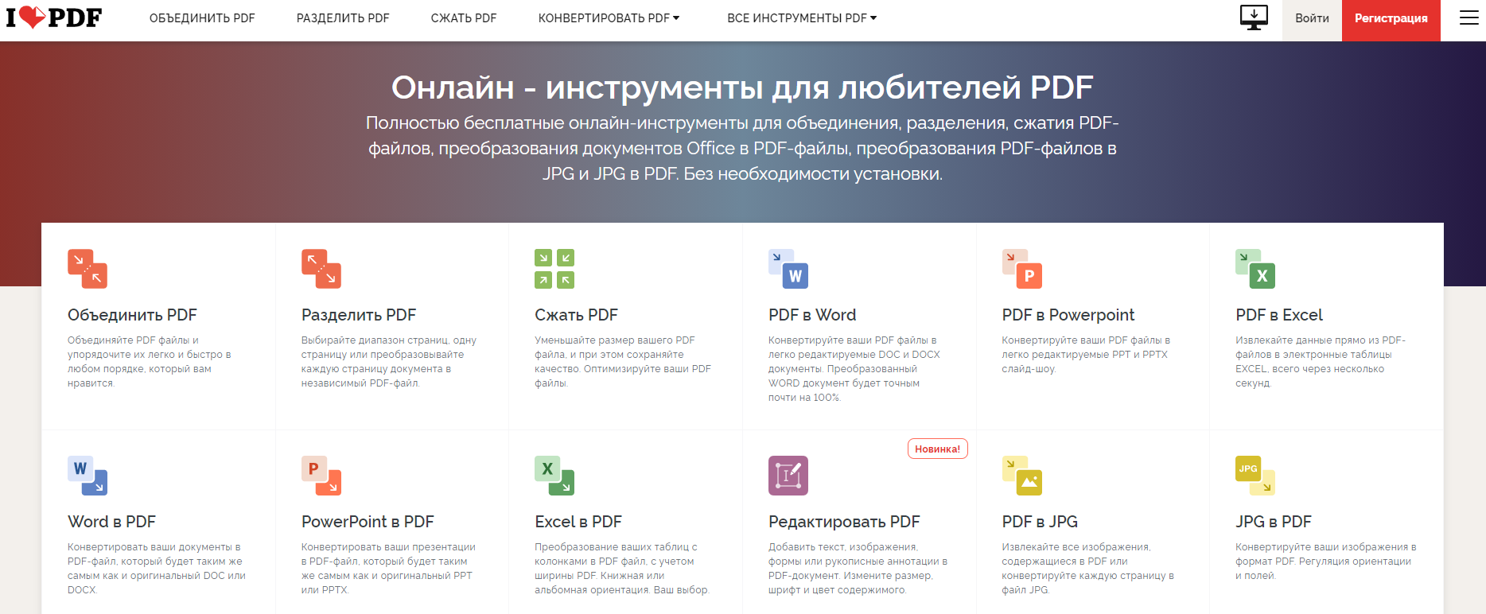Click the desktop app download monitor icon

1254,17
